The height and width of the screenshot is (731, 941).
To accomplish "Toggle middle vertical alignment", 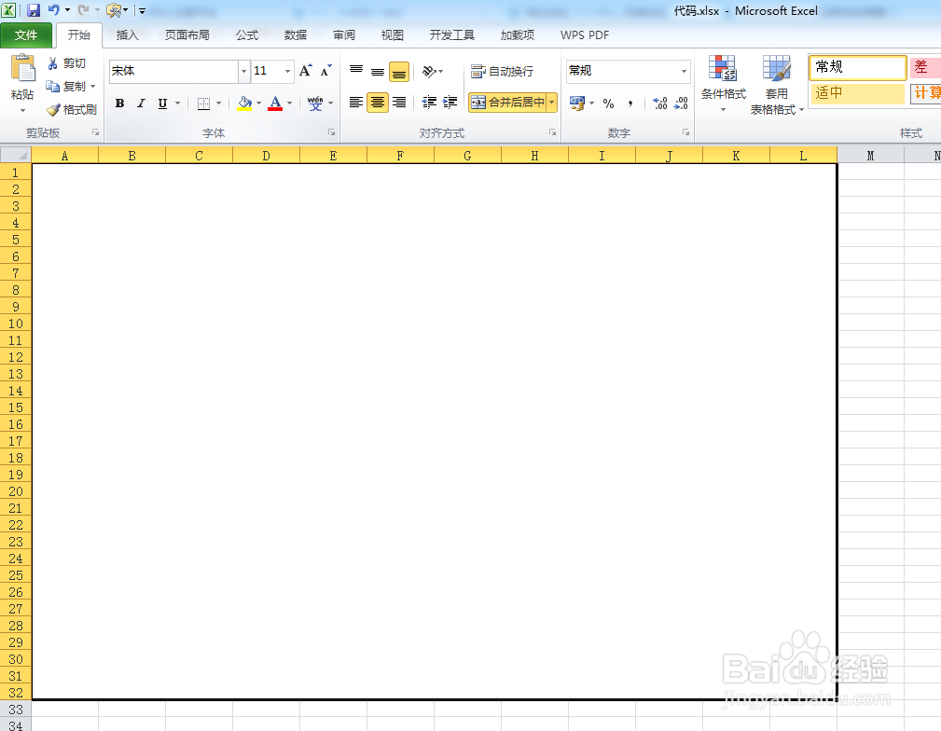I will point(378,72).
